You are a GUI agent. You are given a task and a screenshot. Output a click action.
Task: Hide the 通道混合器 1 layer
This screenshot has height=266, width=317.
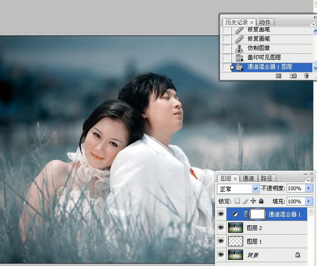coord(221,214)
